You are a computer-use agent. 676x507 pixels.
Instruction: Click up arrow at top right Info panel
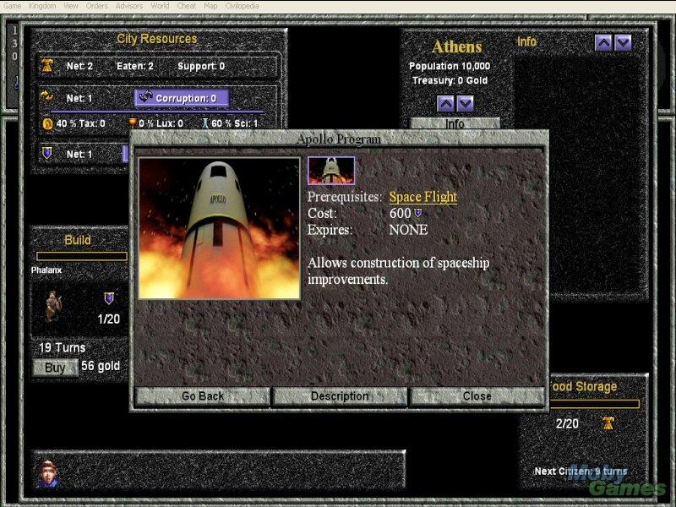(x=603, y=43)
